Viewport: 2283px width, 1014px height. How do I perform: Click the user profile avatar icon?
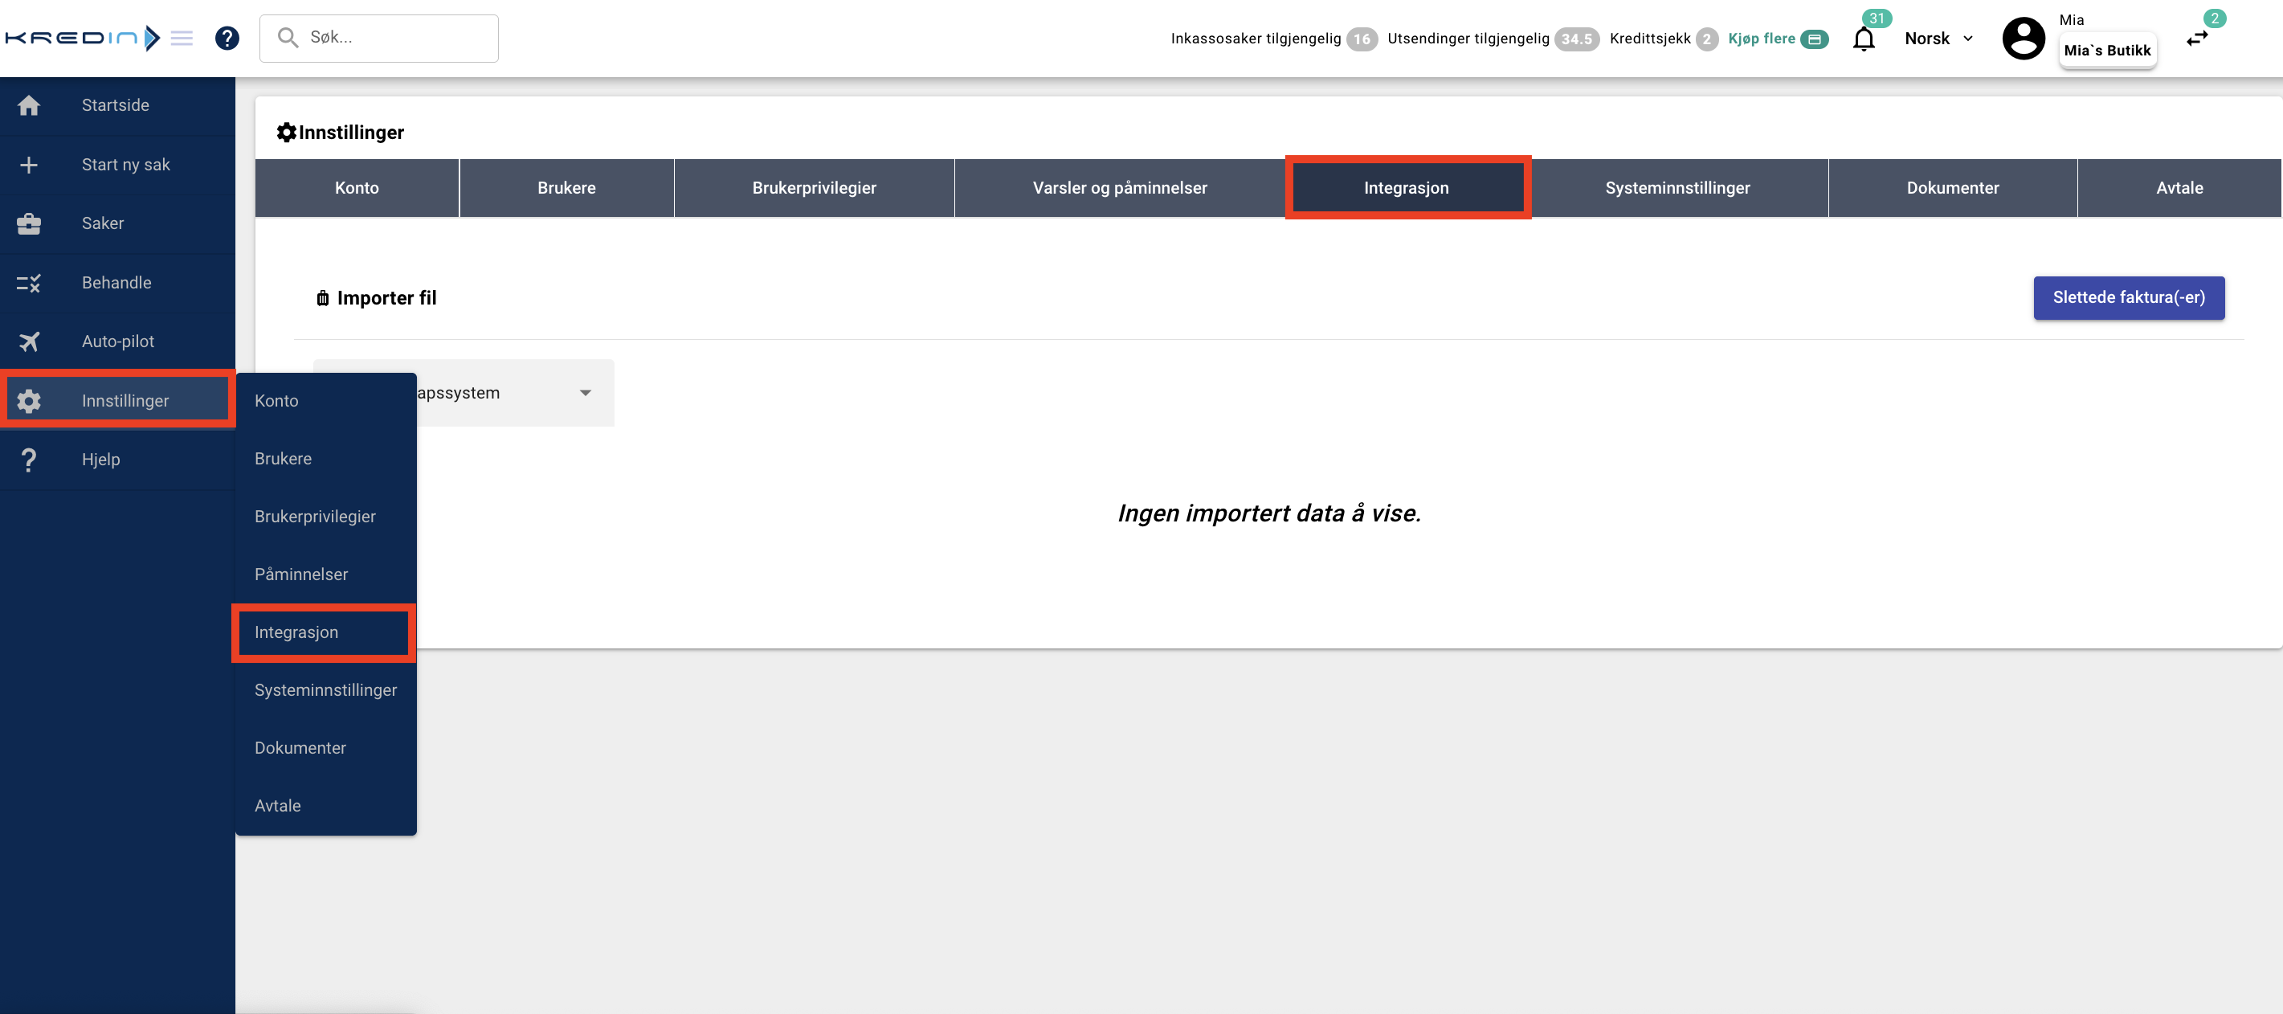click(2024, 39)
